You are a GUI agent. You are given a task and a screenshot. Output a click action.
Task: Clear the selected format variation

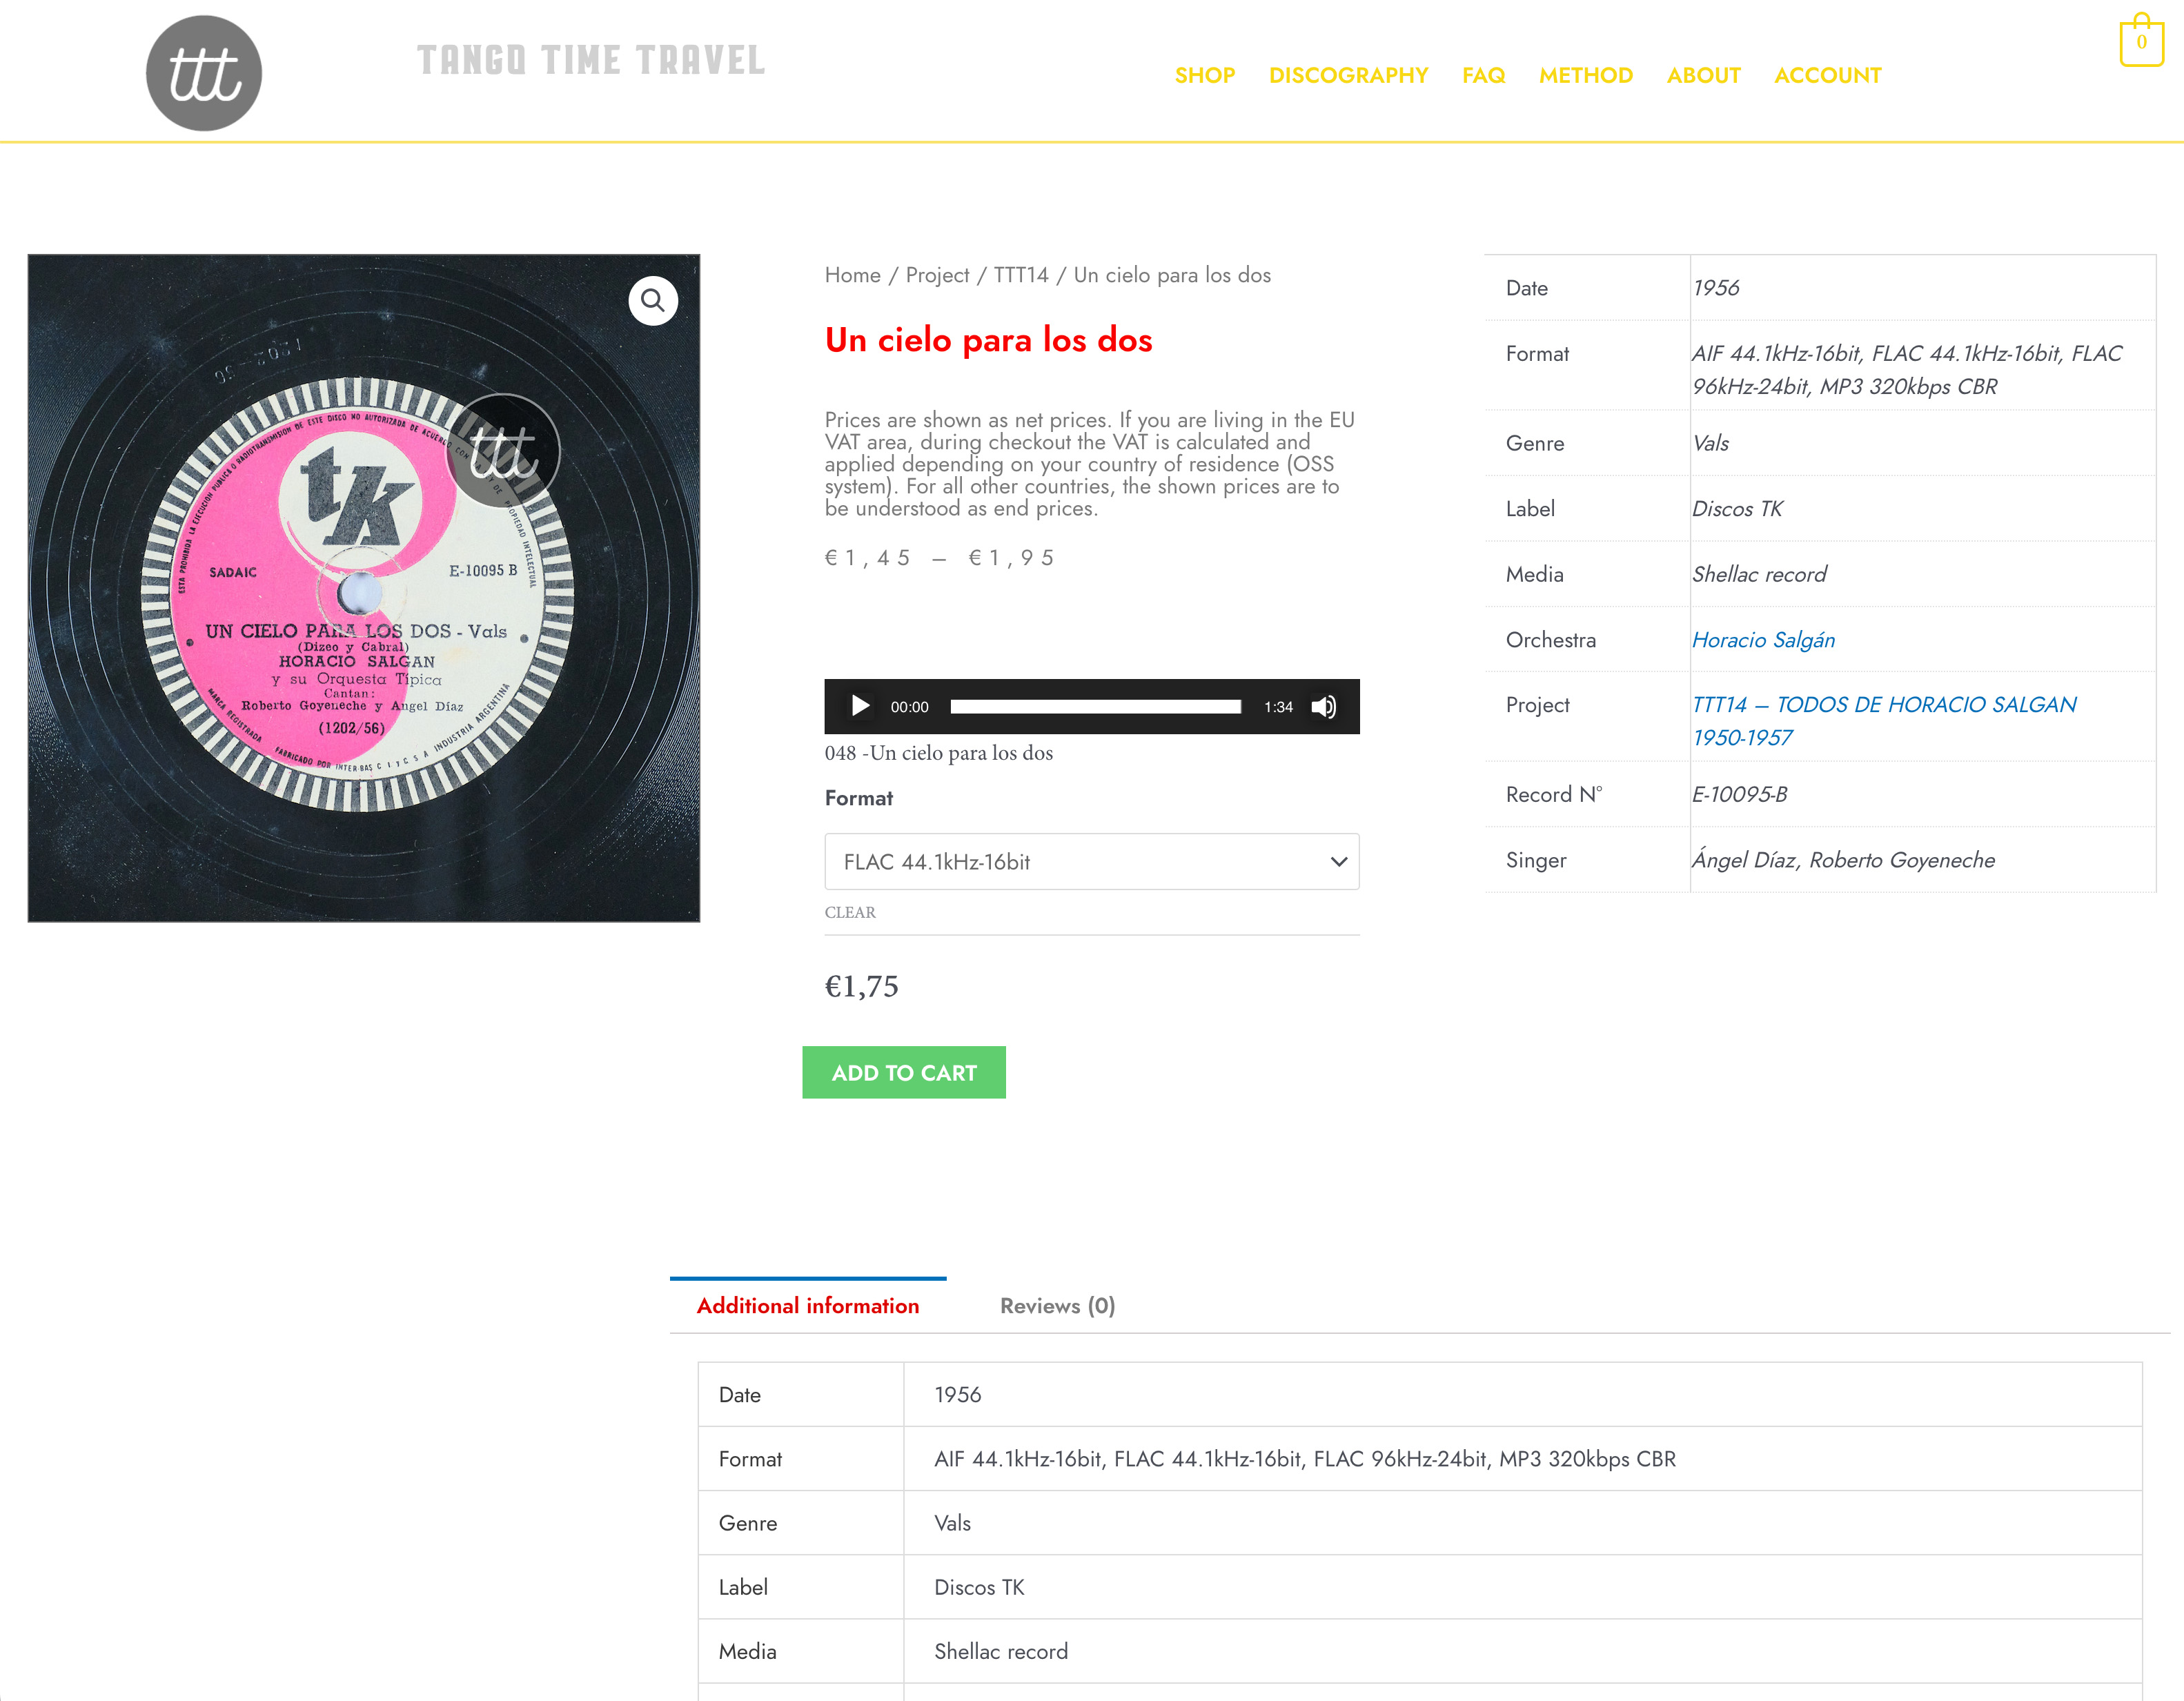click(850, 912)
